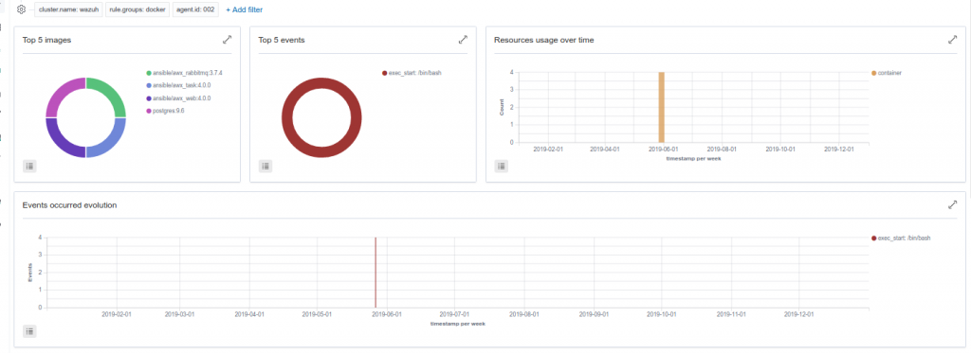The image size is (971, 353).
Task: Toggle legend list in Resources usage panel
Action: 502,166
